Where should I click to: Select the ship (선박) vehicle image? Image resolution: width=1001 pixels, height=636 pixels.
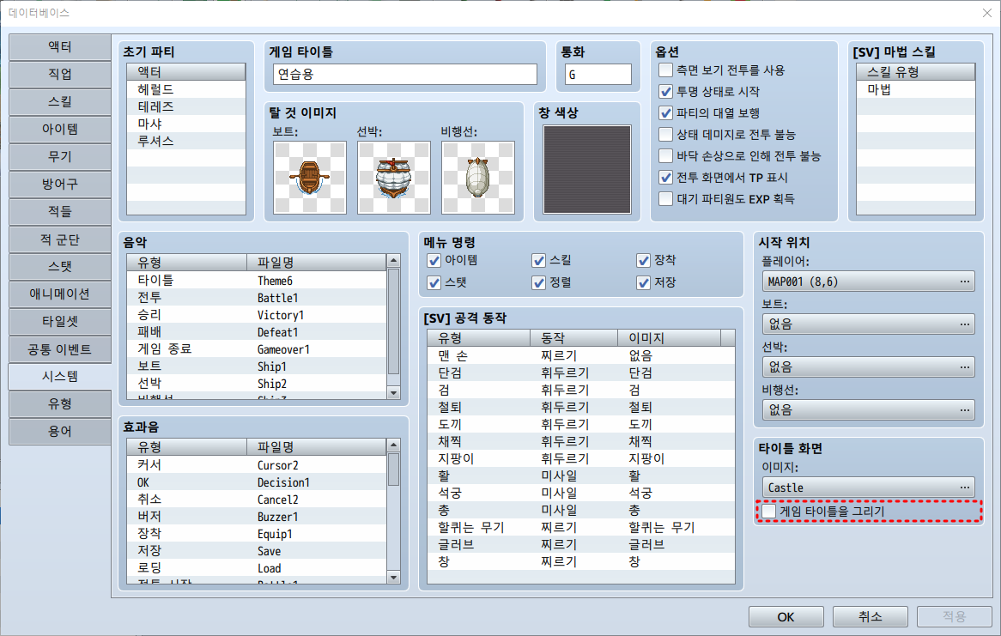point(394,178)
